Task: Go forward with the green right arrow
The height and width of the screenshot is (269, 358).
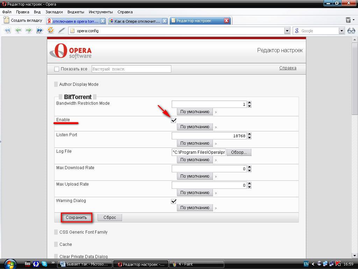Action: point(29,30)
